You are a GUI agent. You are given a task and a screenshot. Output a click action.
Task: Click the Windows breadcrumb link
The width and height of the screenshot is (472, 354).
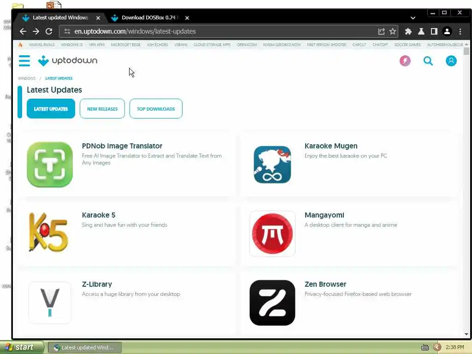tap(26, 78)
